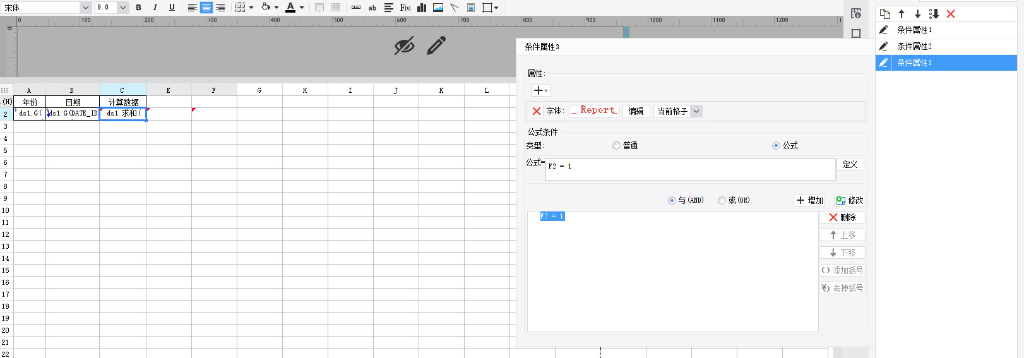Click the hidden eye icon above the grid
The height and width of the screenshot is (358, 1024).
(x=404, y=45)
